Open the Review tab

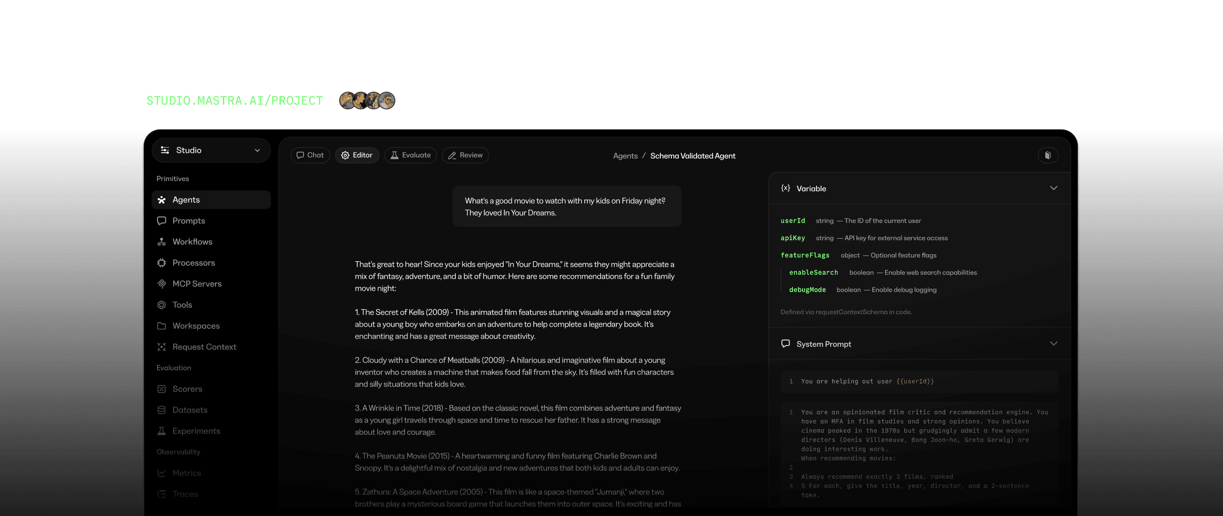(x=465, y=155)
